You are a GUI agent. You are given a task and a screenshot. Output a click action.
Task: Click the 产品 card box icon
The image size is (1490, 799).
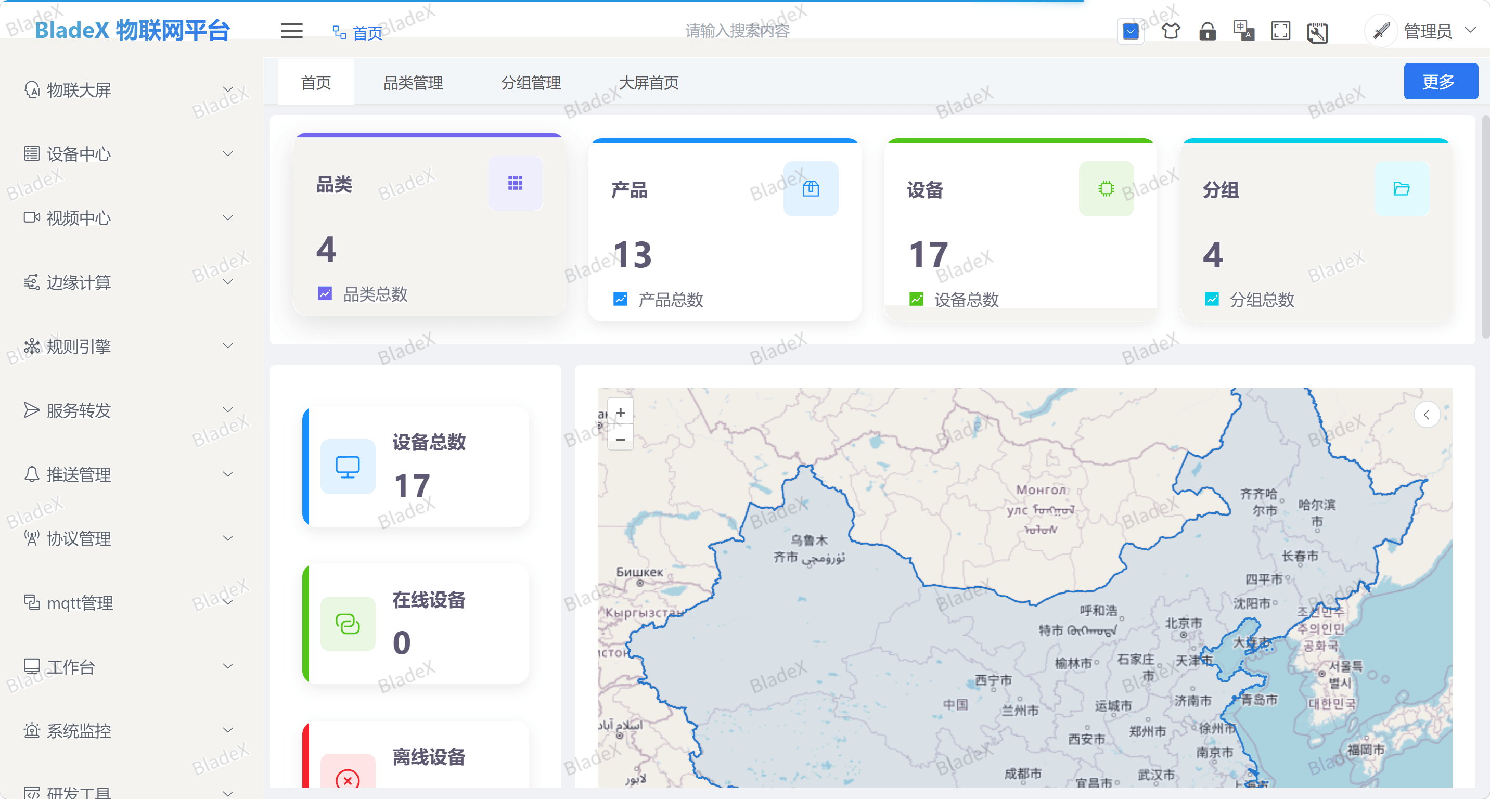pos(811,189)
